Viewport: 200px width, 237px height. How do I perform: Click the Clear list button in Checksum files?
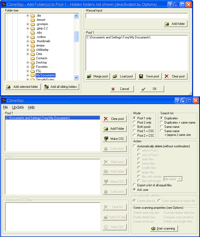point(115,207)
